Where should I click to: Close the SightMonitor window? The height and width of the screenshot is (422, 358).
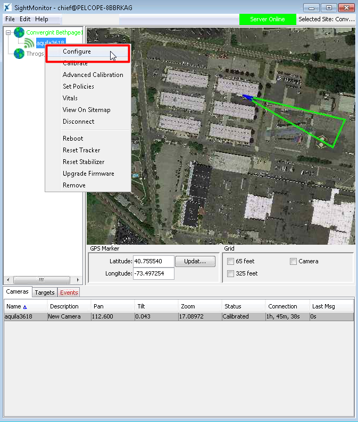tap(347, 7)
